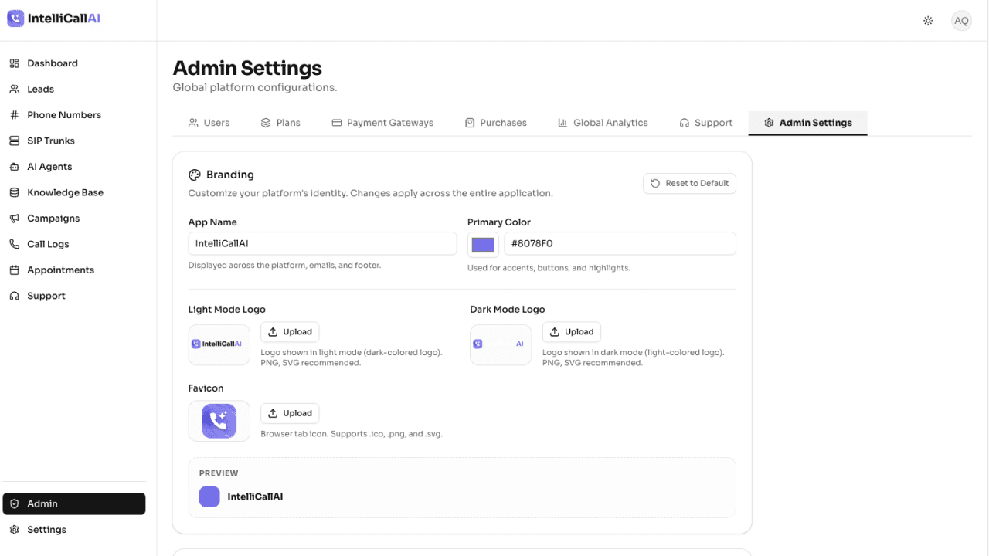Click the Phone Numbers hash icon
Viewport: 989px width, 556px height.
14,115
